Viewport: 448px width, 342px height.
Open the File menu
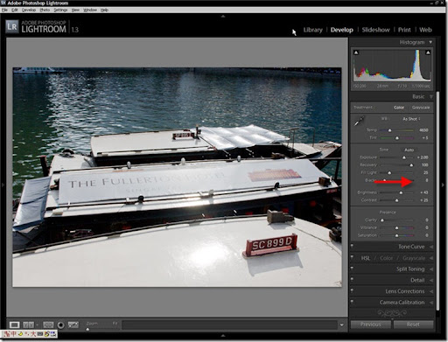tap(4, 10)
